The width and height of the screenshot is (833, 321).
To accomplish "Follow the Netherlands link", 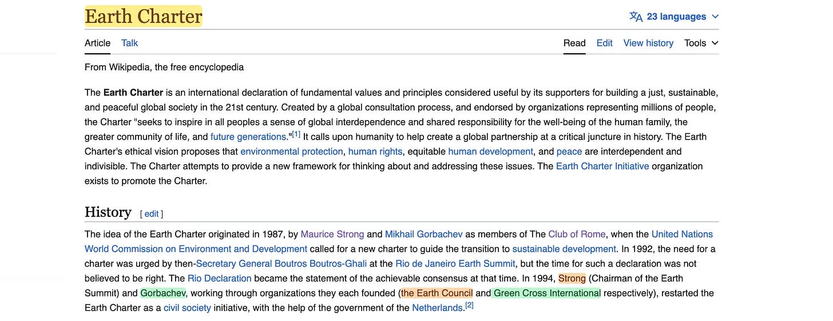I will [437, 308].
